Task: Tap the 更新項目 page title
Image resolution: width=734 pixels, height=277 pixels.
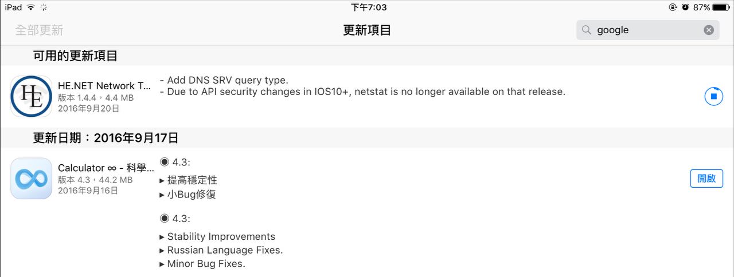Action: coord(367,30)
